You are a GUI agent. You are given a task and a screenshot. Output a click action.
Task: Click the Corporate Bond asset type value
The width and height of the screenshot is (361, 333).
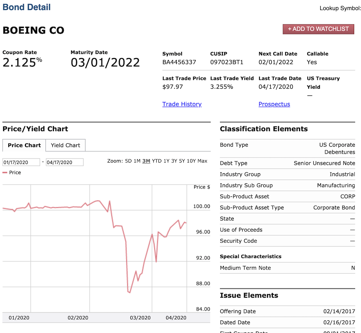tap(334, 208)
